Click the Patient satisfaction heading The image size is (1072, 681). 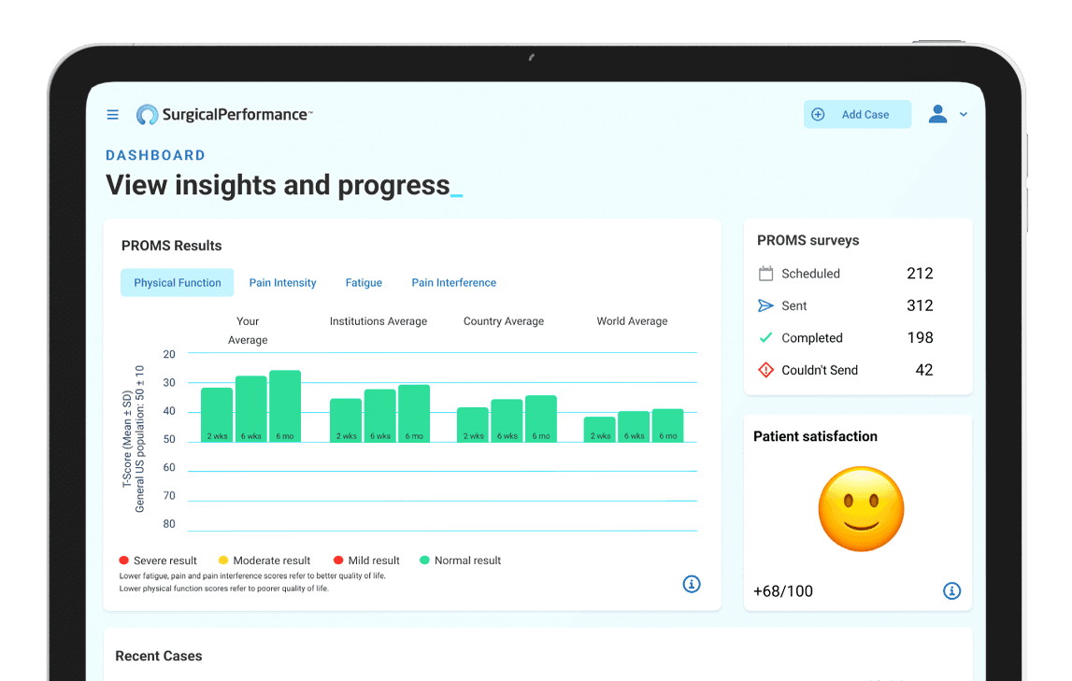click(x=815, y=436)
